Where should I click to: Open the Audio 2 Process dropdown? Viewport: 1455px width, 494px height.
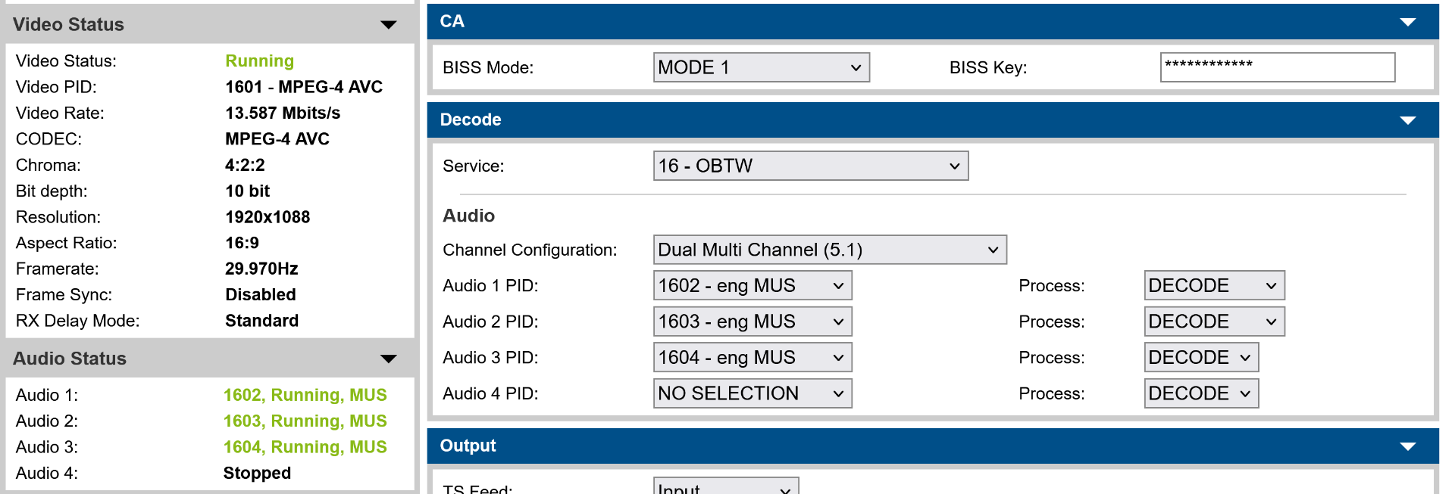1213,322
